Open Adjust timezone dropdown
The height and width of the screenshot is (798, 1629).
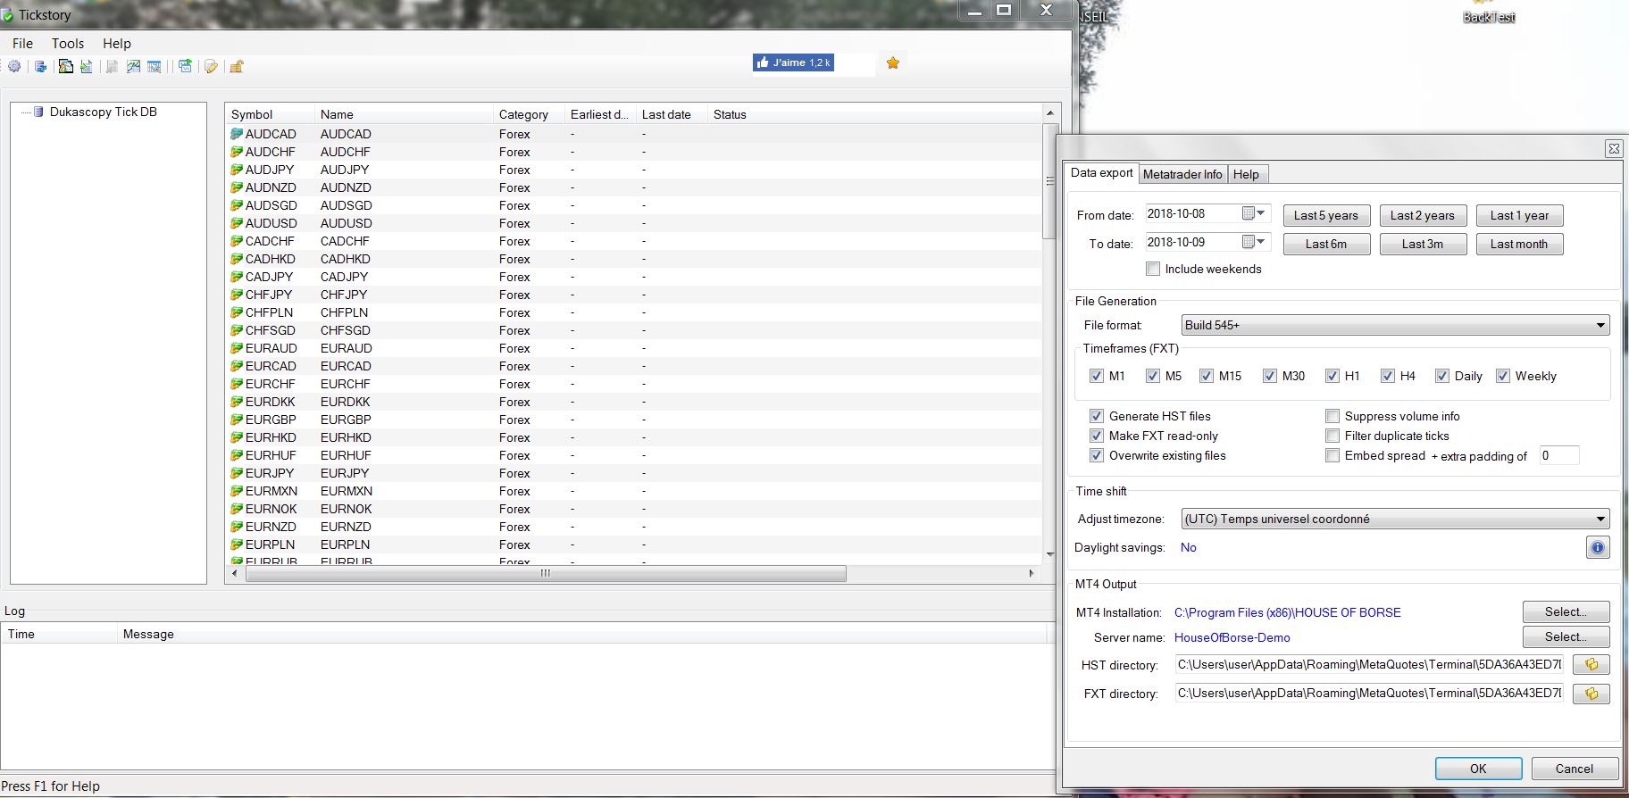tap(1395, 519)
